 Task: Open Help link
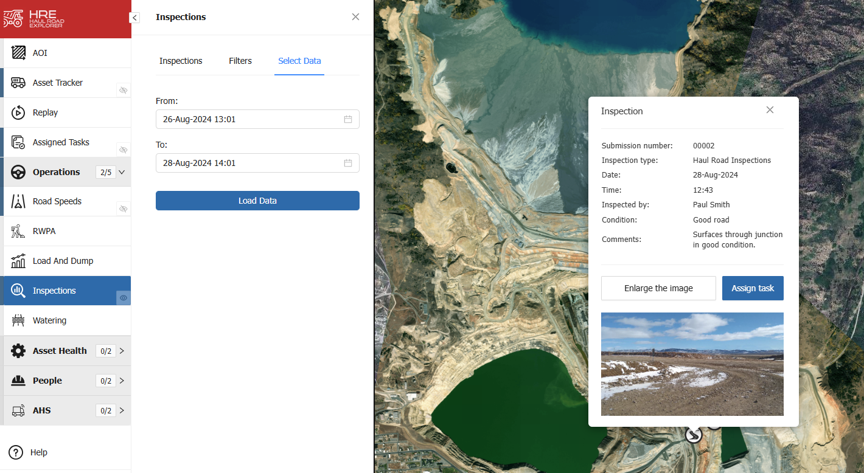pos(39,452)
